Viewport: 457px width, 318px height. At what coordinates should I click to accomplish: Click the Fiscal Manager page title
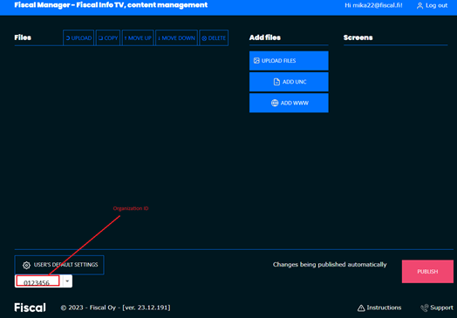(111, 5)
